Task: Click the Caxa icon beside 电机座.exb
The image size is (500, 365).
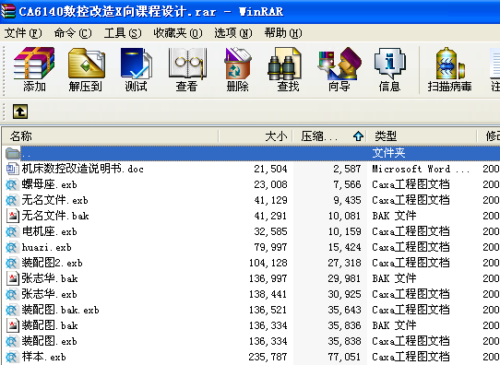Action: (12, 231)
